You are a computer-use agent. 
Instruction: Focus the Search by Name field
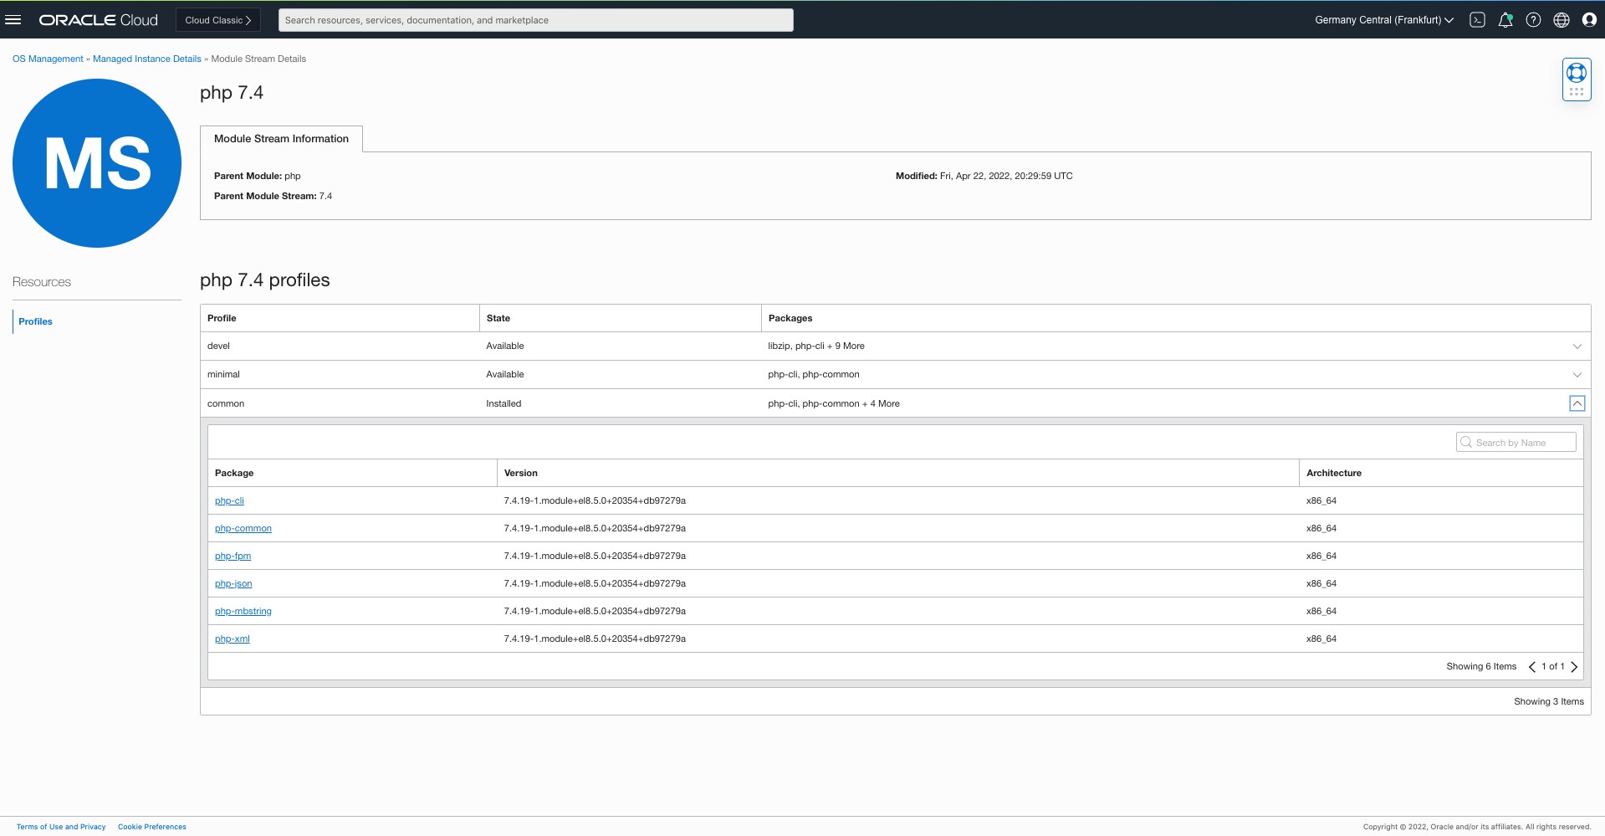point(1516,443)
